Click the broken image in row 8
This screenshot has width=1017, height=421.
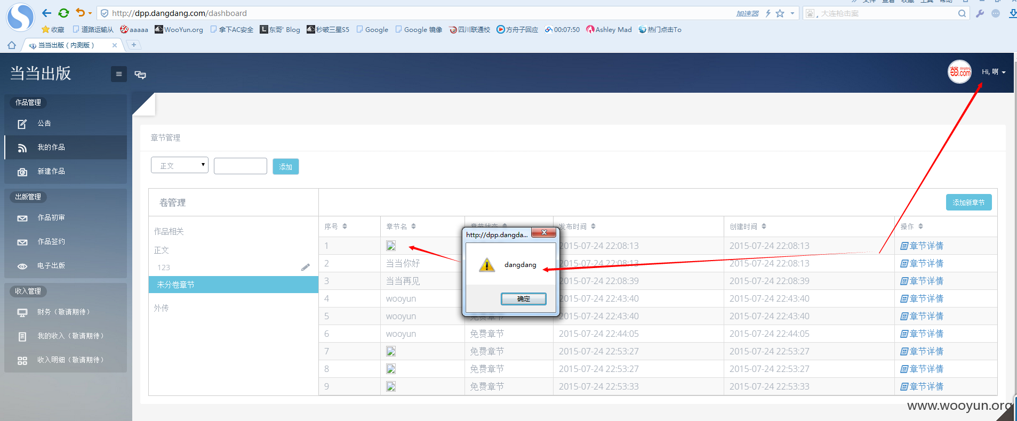coord(391,369)
